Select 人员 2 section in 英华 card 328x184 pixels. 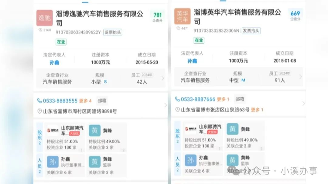click(x=178, y=164)
